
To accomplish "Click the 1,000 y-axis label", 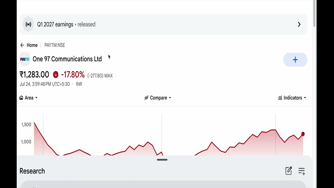I will [x=26, y=142].
